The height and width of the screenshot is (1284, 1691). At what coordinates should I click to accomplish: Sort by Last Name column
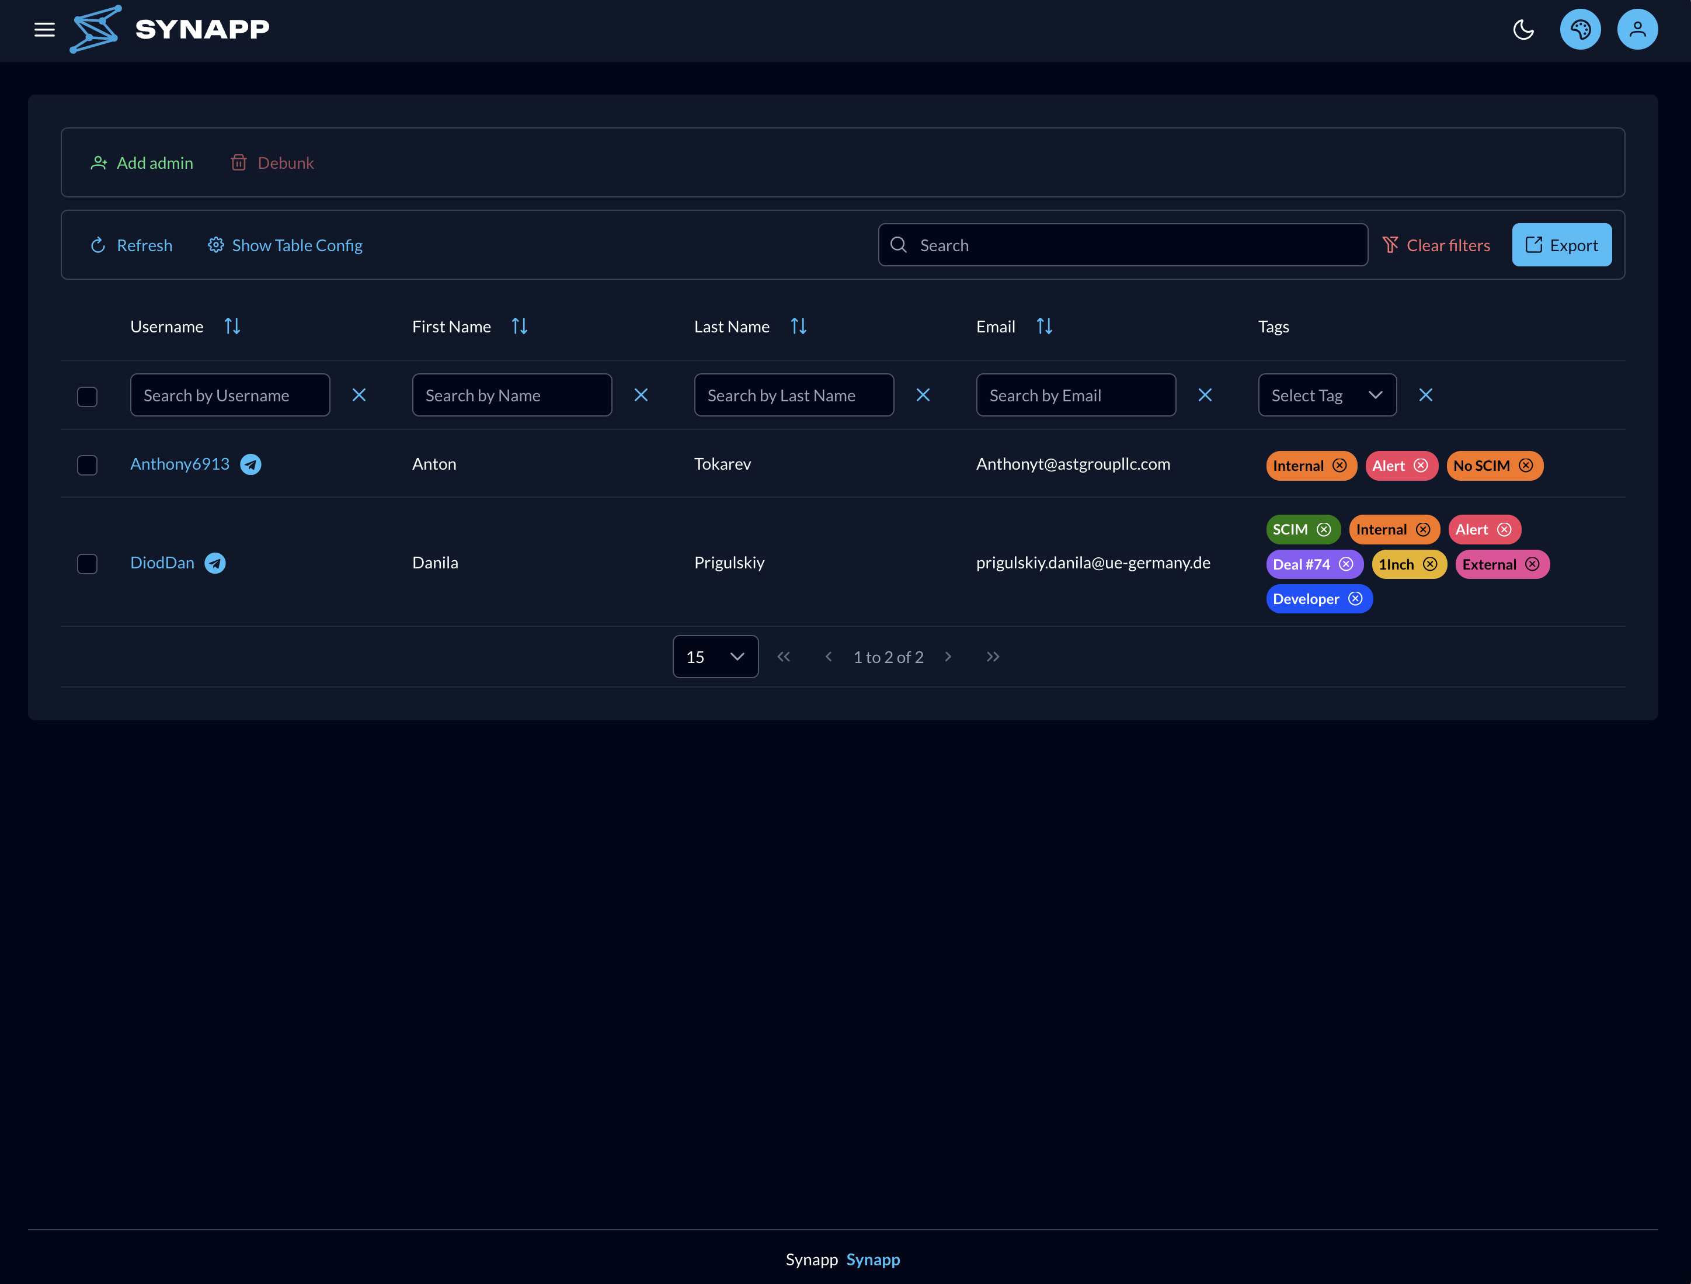pos(799,327)
